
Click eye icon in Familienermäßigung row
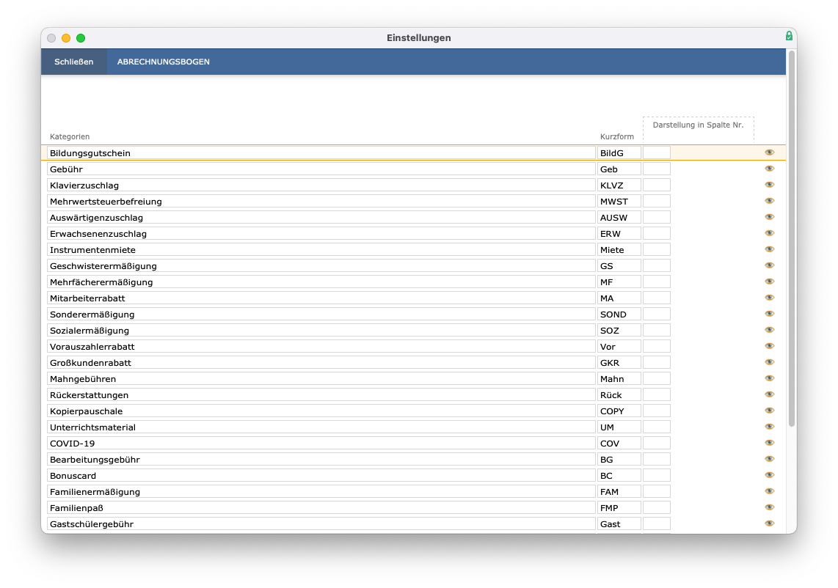coord(770,491)
